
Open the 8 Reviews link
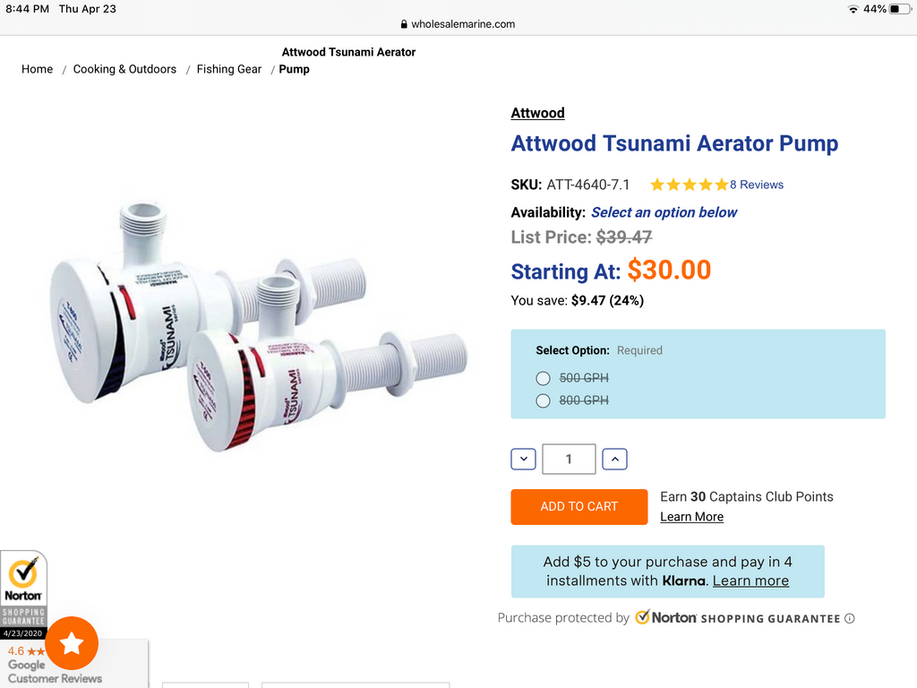pyautogui.click(x=757, y=185)
